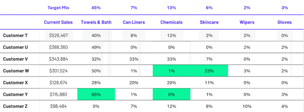Click Customer Z's 10% Wipers cell
Screen dimensions: 304x112
coord(247,106)
